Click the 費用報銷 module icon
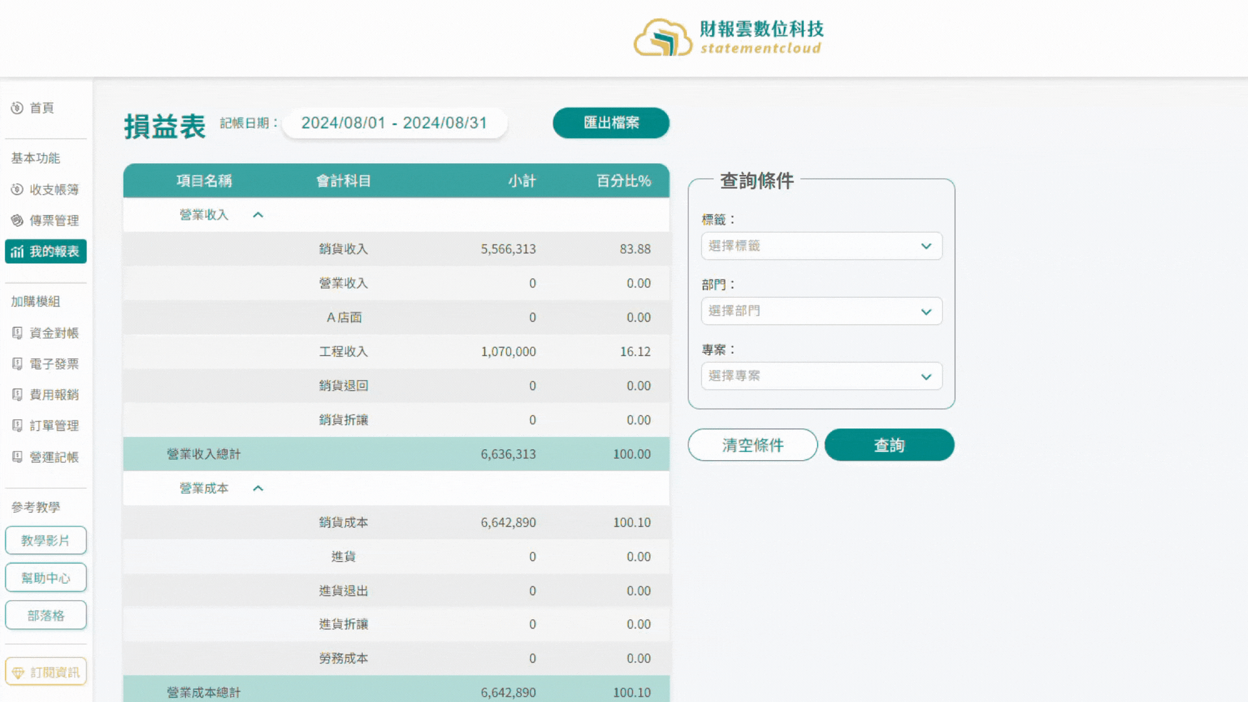1248x702 pixels. pos(18,395)
